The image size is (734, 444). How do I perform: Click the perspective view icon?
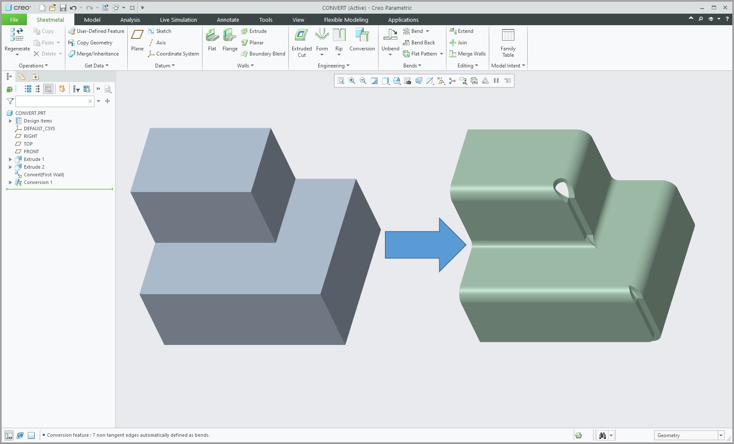419,81
